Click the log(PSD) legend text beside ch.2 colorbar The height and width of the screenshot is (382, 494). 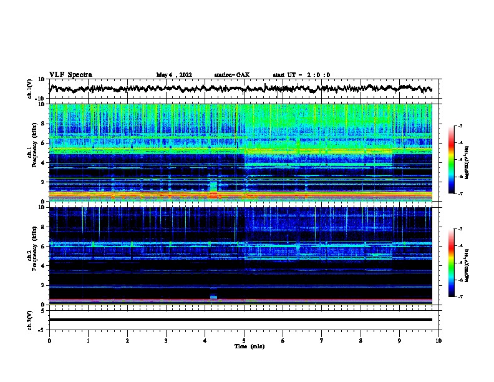pyautogui.click(x=467, y=265)
